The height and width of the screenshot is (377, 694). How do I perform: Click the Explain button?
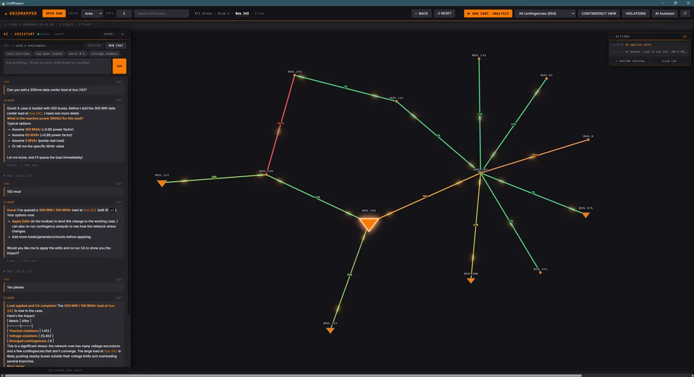point(94,45)
